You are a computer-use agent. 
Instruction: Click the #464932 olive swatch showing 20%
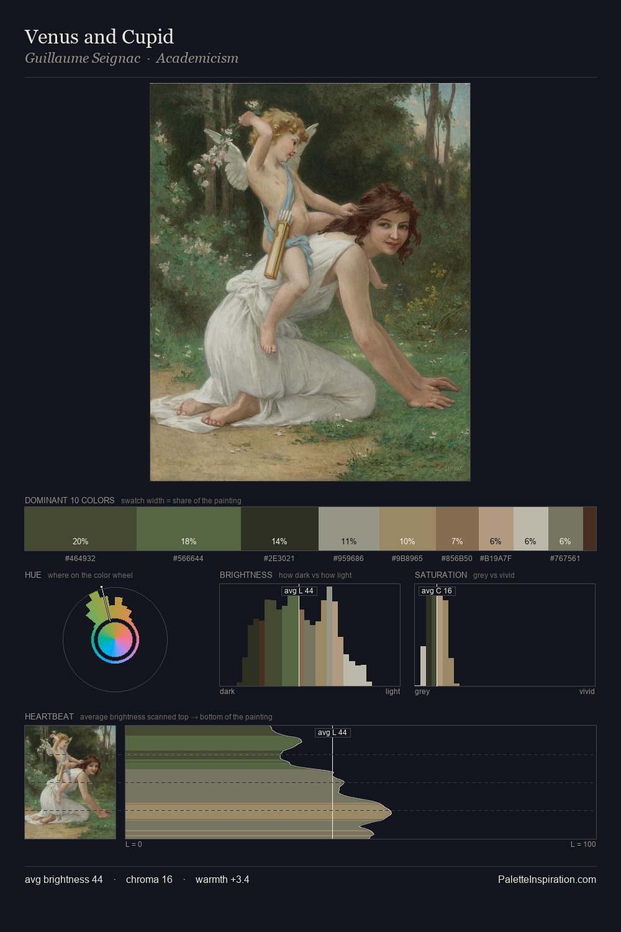(80, 529)
